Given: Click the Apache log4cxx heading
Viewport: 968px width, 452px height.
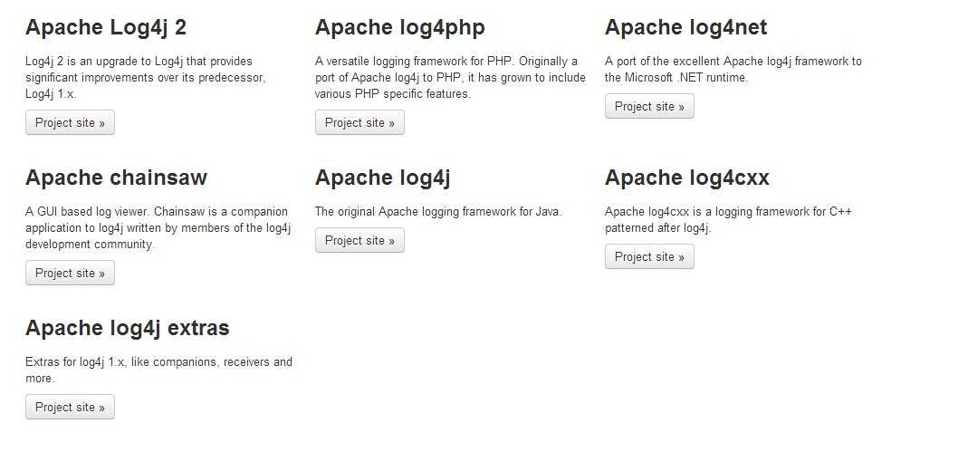Looking at the screenshot, I should click(687, 178).
